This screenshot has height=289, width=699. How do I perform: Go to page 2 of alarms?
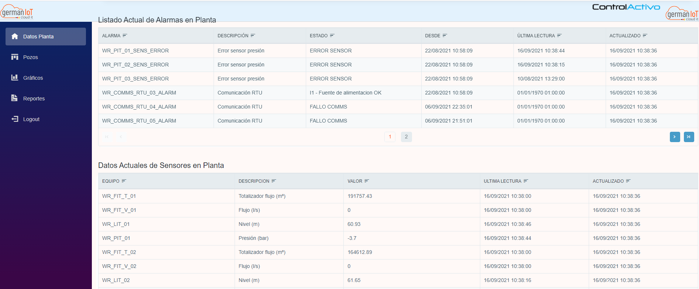(406, 137)
